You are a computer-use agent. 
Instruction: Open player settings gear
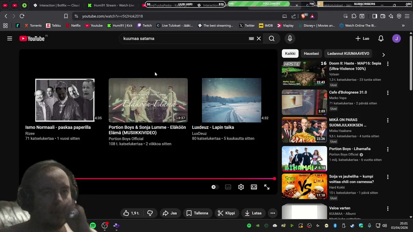point(241,187)
